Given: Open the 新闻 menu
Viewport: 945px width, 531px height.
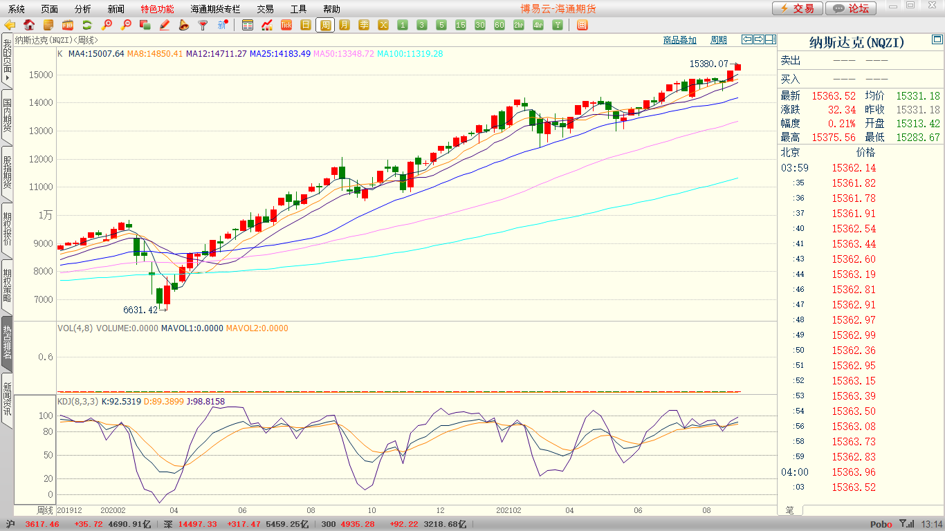Looking at the screenshot, I should pos(116,9).
